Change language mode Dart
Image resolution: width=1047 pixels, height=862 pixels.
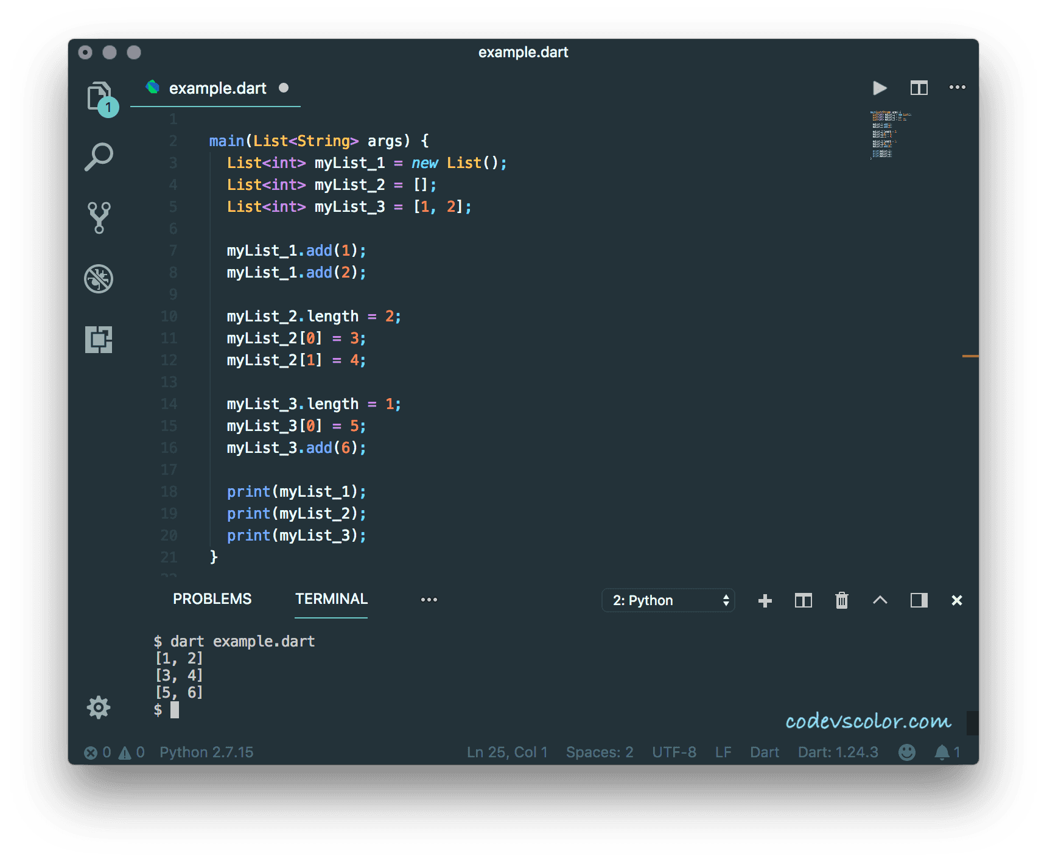pyautogui.click(x=765, y=752)
